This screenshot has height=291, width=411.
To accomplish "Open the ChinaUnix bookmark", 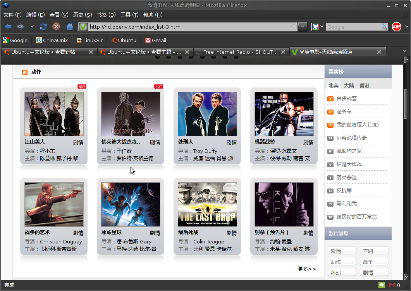I will pyautogui.click(x=52, y=40).
